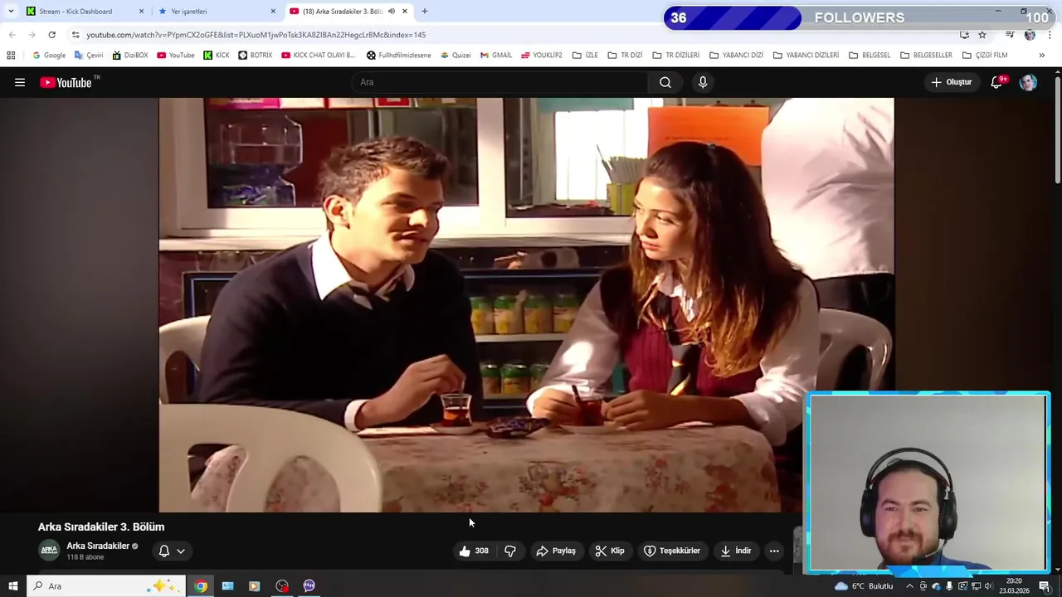Open a new browser tab
This screenshot has width=1062, height=597.
pos(425,12)
